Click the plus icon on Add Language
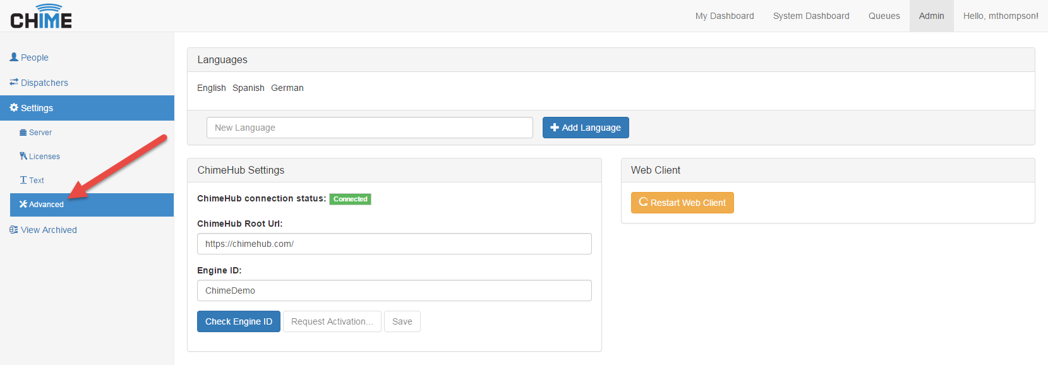This screenshot has width=1048, height=365. click(555, 128)
